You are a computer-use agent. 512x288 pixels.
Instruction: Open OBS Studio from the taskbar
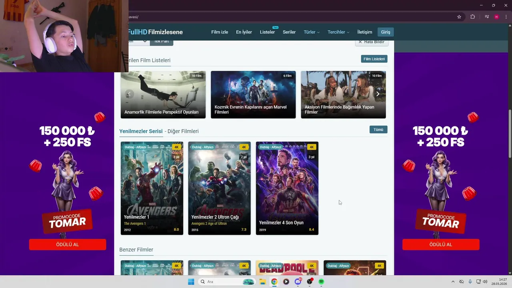pyautogui.click(x=310, y=282)
